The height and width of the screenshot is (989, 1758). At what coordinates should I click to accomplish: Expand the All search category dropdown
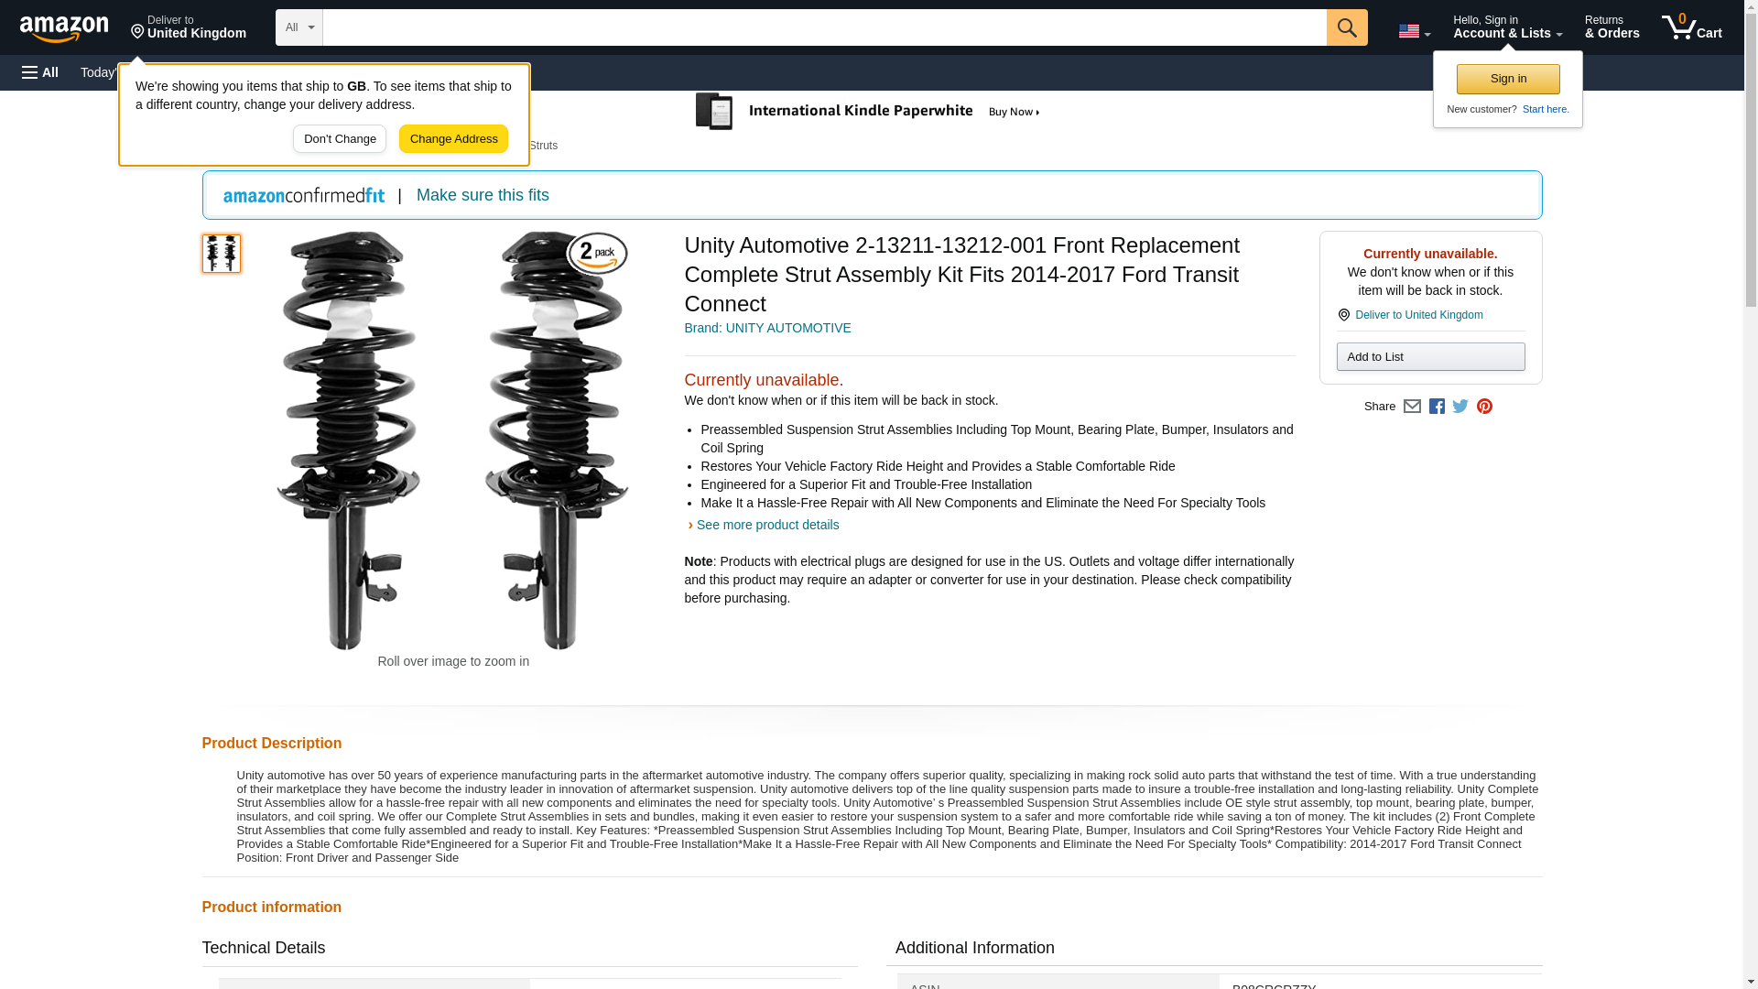298,27
